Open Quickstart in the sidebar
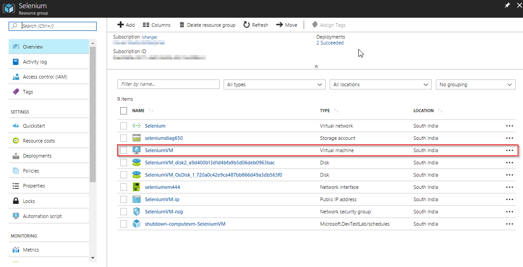The image size is (523, 267). pos(49,126)
